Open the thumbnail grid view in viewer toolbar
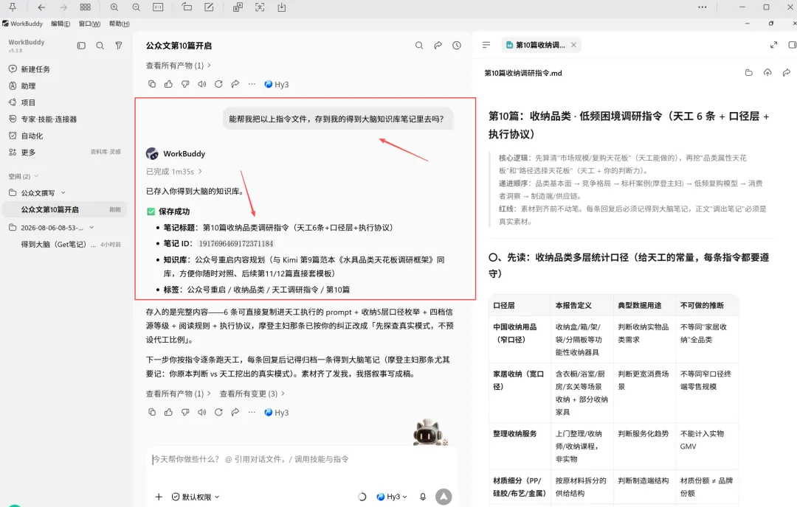Screen dimensions: 797x507 (86, 7)
